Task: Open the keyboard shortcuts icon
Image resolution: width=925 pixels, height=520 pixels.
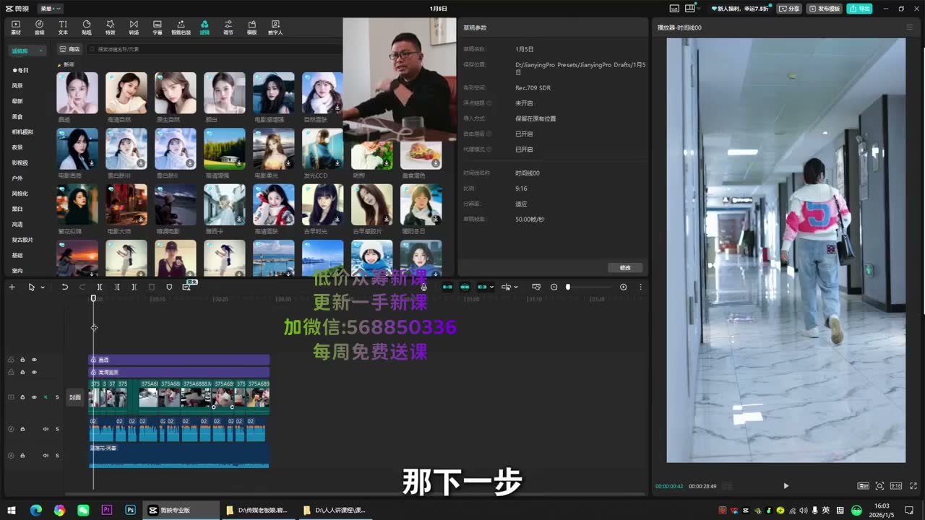Action: pyautogui.click(x=674, y=9)
